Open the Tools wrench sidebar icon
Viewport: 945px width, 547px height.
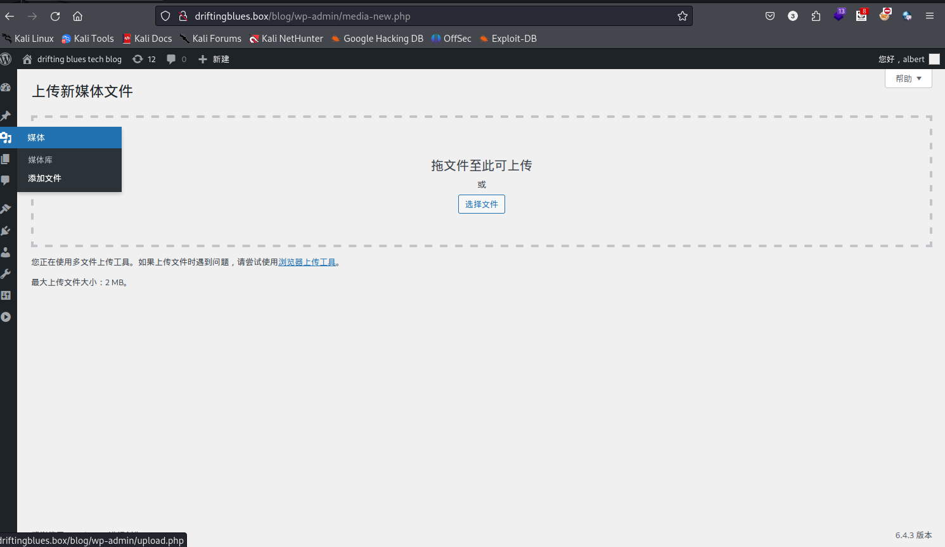[6, 274]
